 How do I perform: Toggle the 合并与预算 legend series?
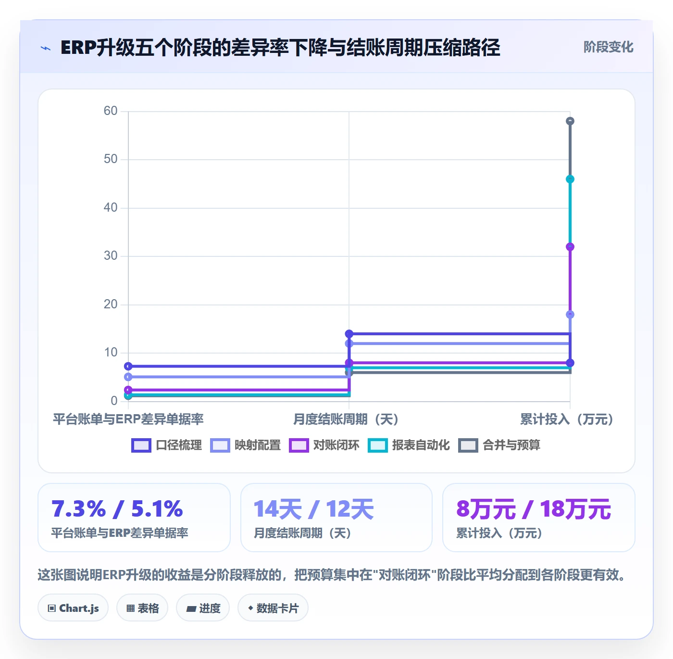(499, 445)
